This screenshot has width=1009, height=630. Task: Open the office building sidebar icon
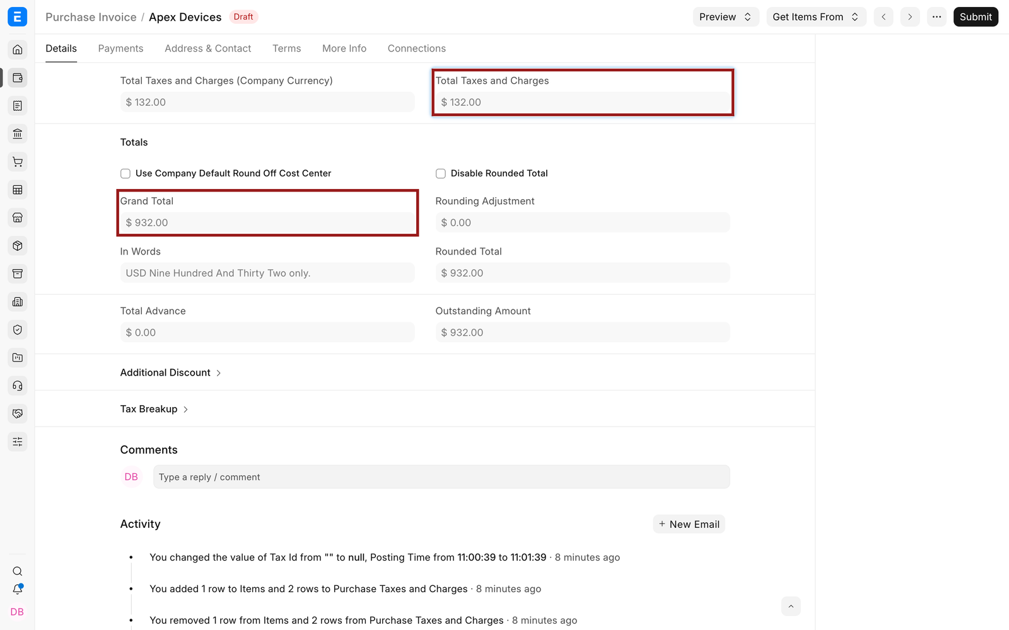[x=18, y=302]
